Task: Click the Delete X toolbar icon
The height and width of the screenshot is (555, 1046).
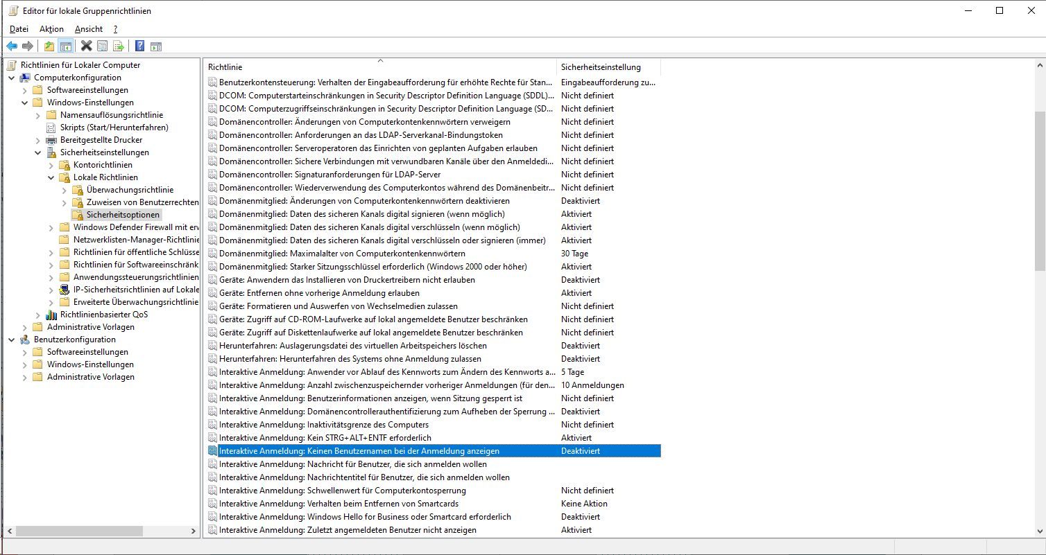Action: (x=87, y=46)
